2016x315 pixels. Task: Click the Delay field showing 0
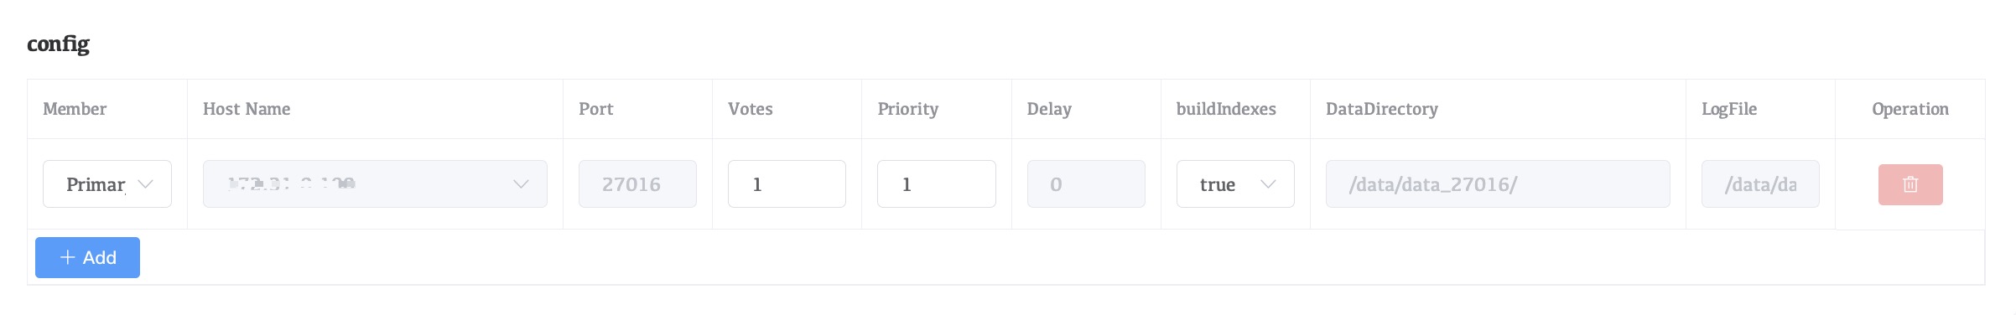pyautogui.click(x=1086, y=184)
